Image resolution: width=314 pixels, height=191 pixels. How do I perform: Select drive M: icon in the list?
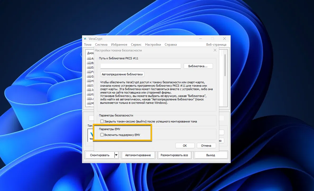click(89, 103)
